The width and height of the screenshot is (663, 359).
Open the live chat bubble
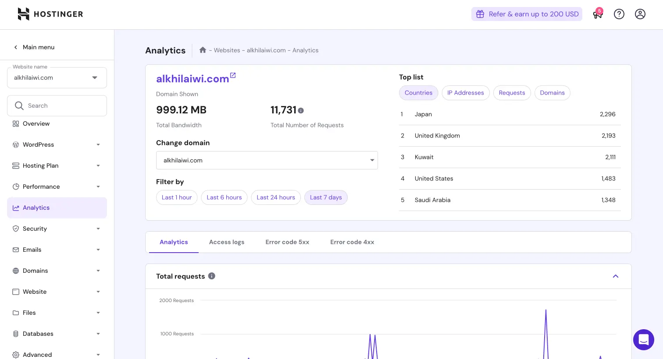coord(644,340)
